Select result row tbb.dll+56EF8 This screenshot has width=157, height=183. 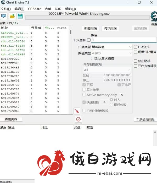pos(35,46)
